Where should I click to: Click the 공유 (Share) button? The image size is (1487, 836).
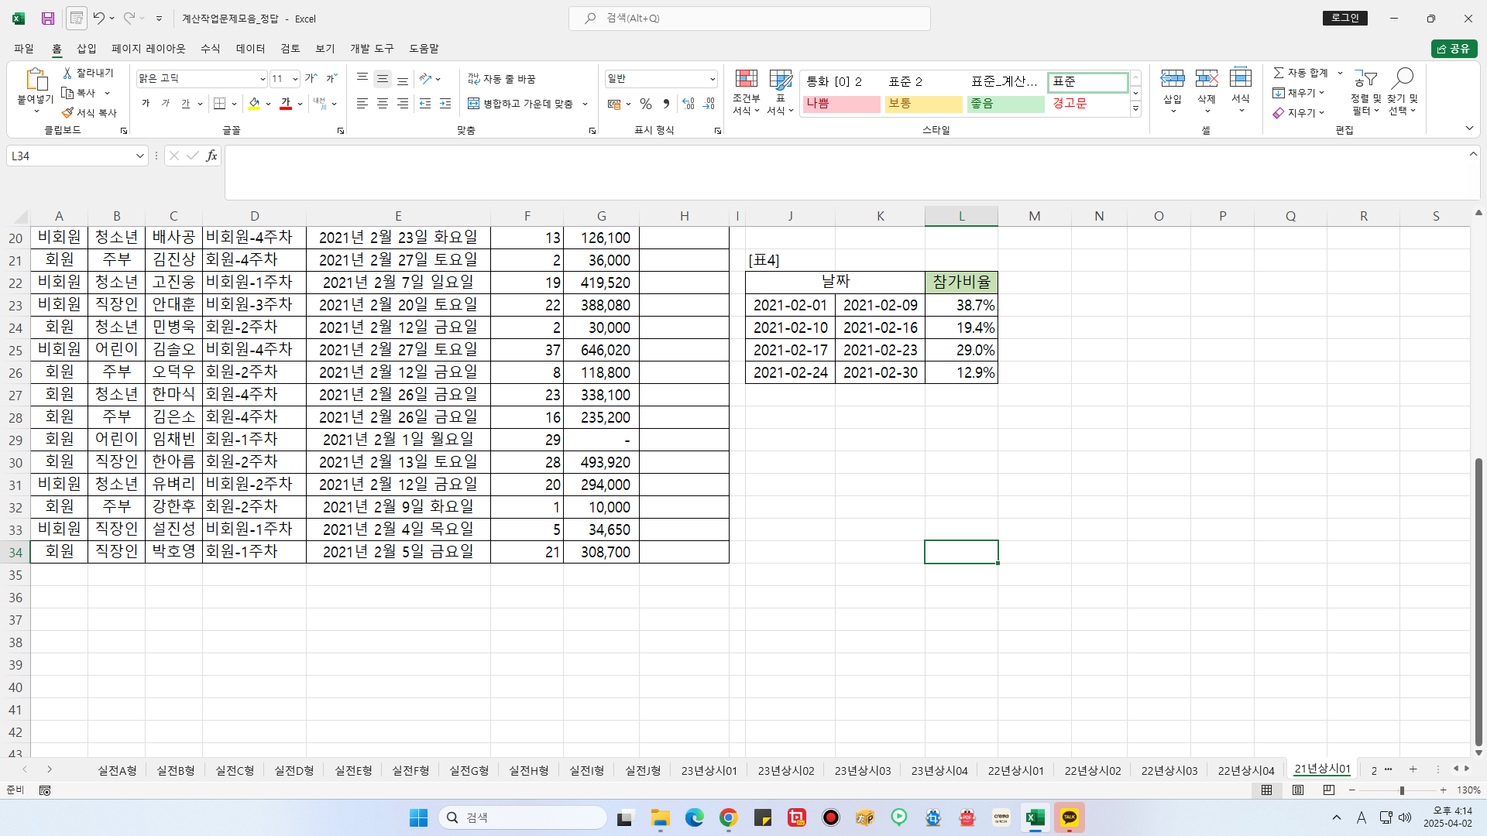1454,49
